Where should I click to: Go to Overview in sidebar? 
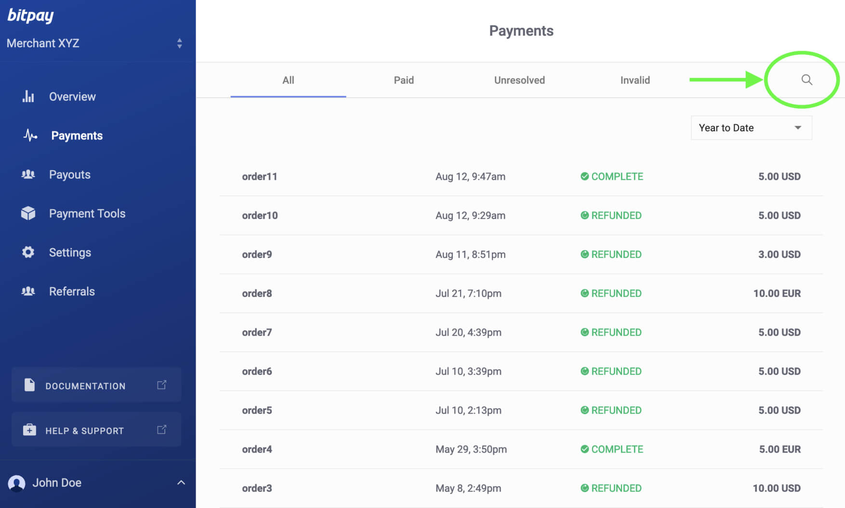click(72, 97)
